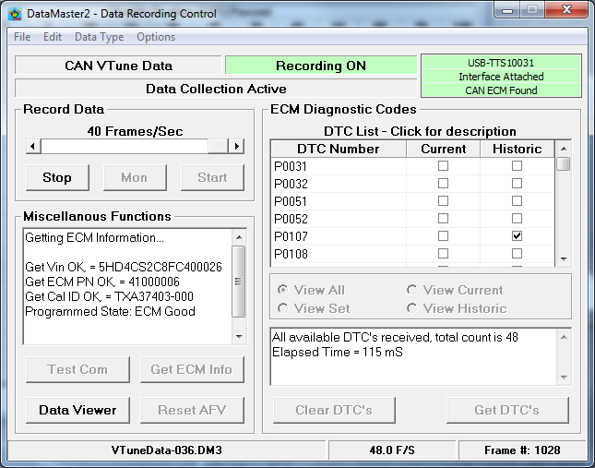Open the Options menu
The width and height of the screenshot is (595, 468).
coord(156,37)
